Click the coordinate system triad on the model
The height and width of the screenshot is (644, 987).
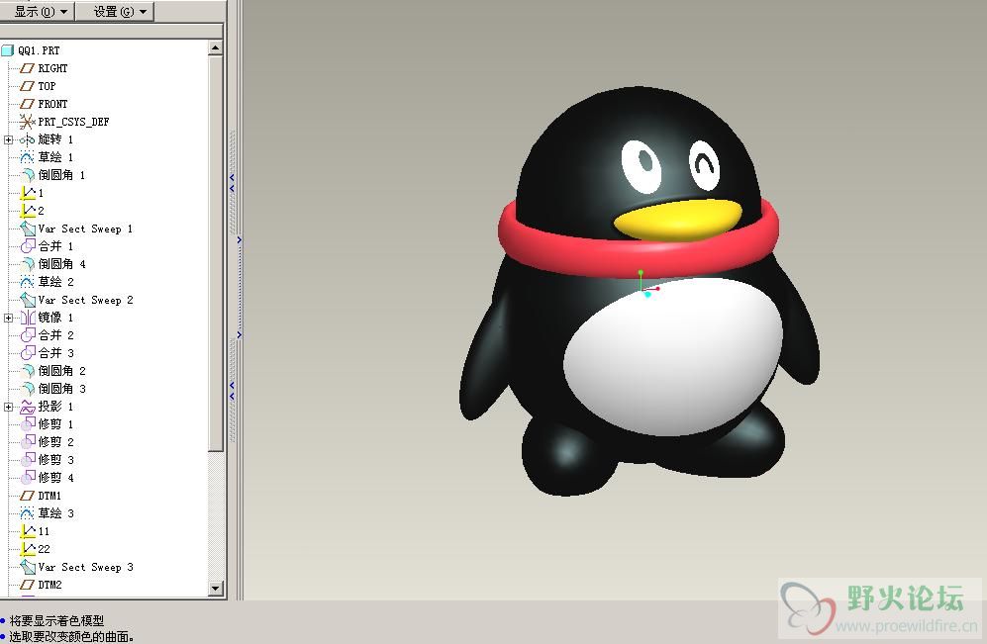[x=646, y=284]
